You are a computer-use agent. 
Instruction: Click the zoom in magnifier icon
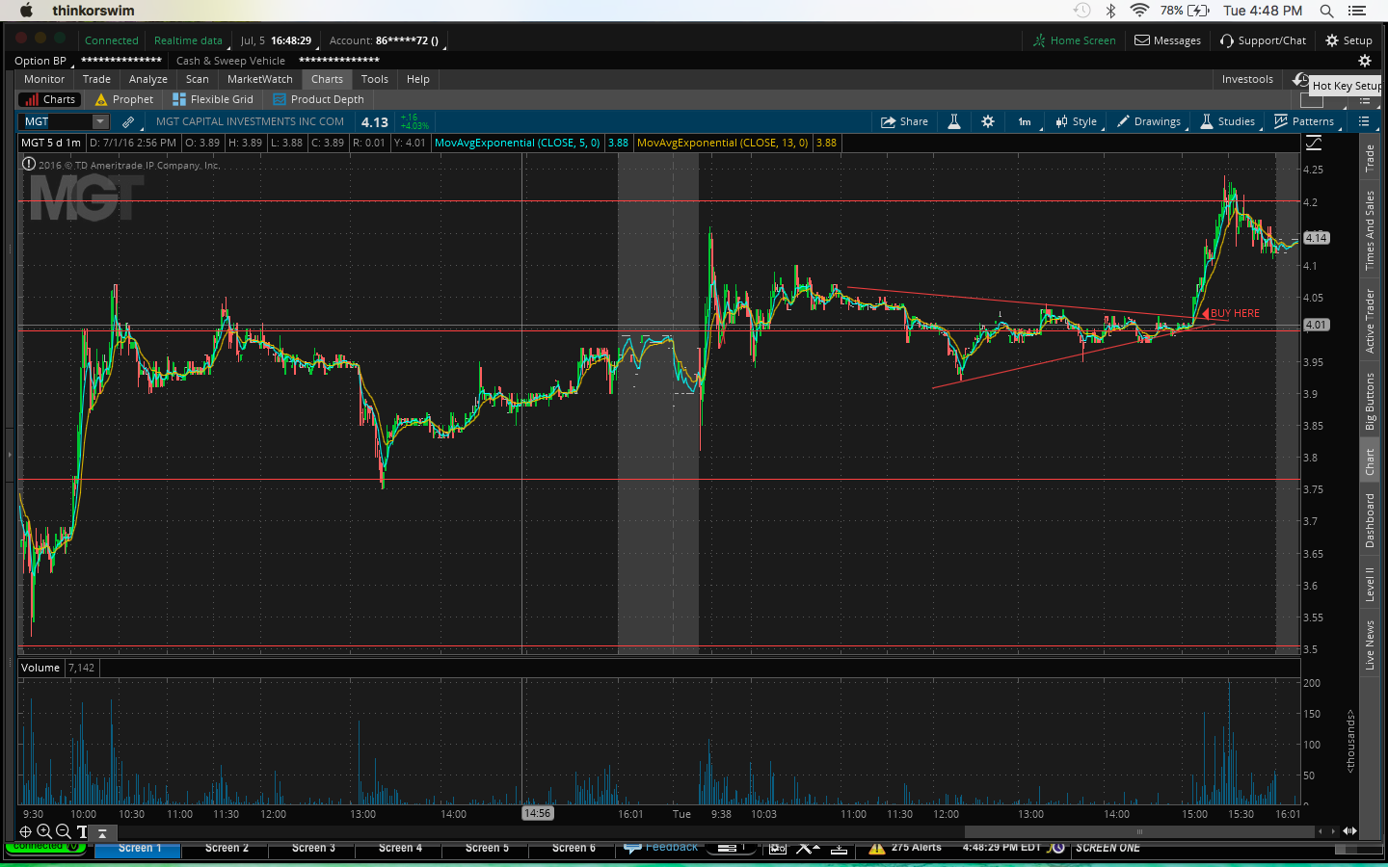click(x=44, y=831)
